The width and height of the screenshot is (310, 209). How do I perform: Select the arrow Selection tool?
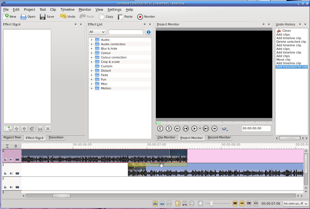click(x=178, y=203)
